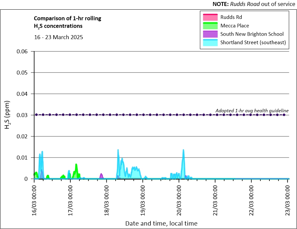Click the purple South New Brighton School swatch
Viewport: 297px width, 229px height.
click(209, 34)
